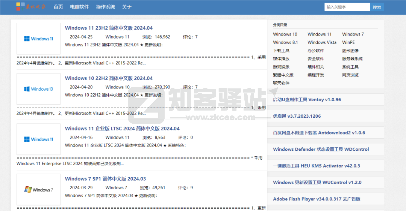The width and height of the screenshot is (406, 211).
Task: Open the Windows 10 22H2 thumbnail image
Action: [38, 89]
